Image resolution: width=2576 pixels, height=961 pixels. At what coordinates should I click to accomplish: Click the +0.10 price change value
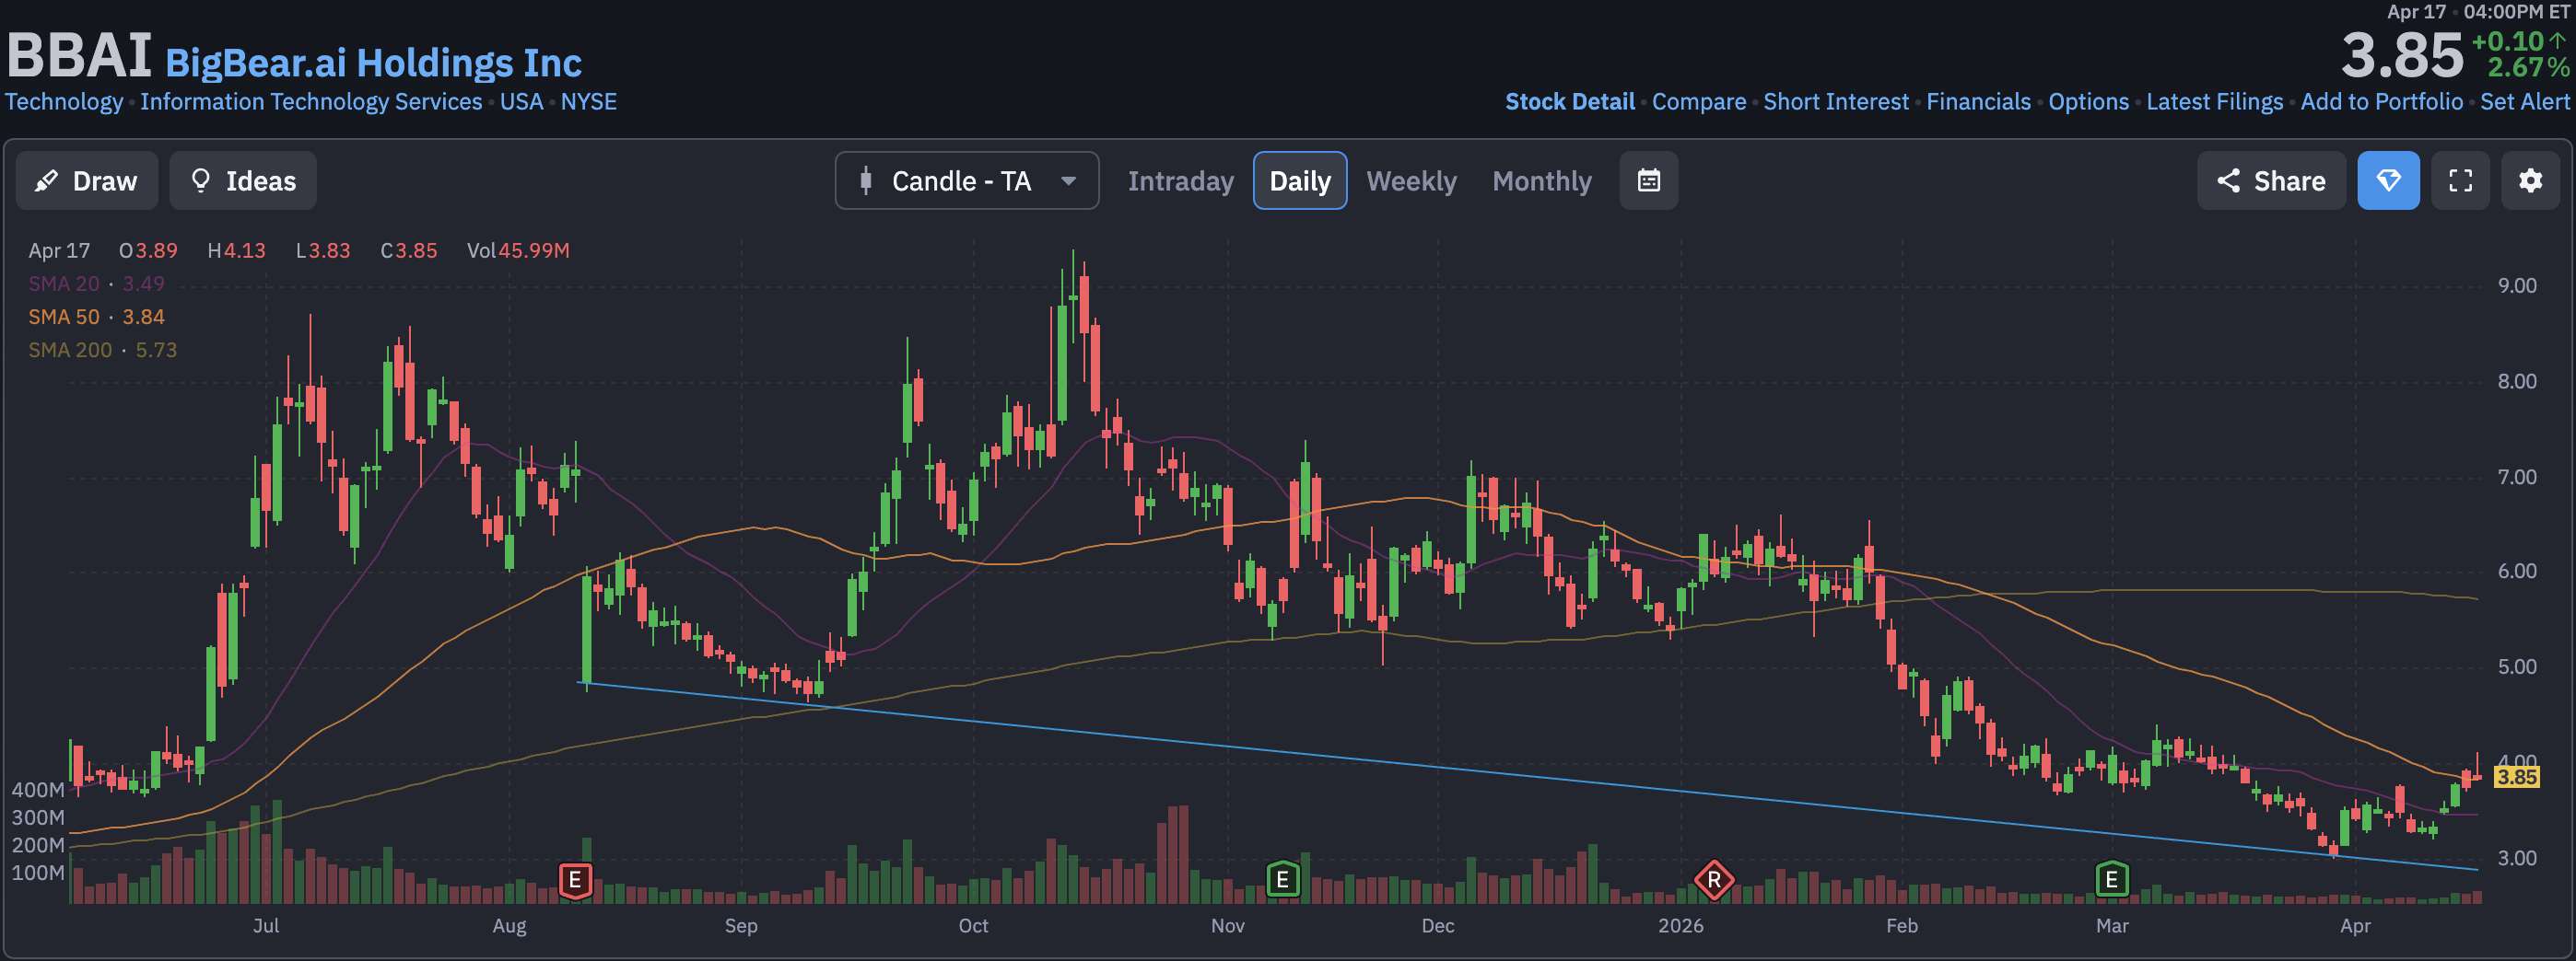coord(2507,41)
